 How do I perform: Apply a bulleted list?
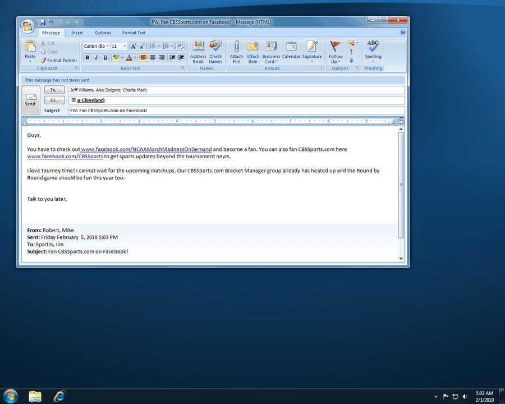pos(153,47)
